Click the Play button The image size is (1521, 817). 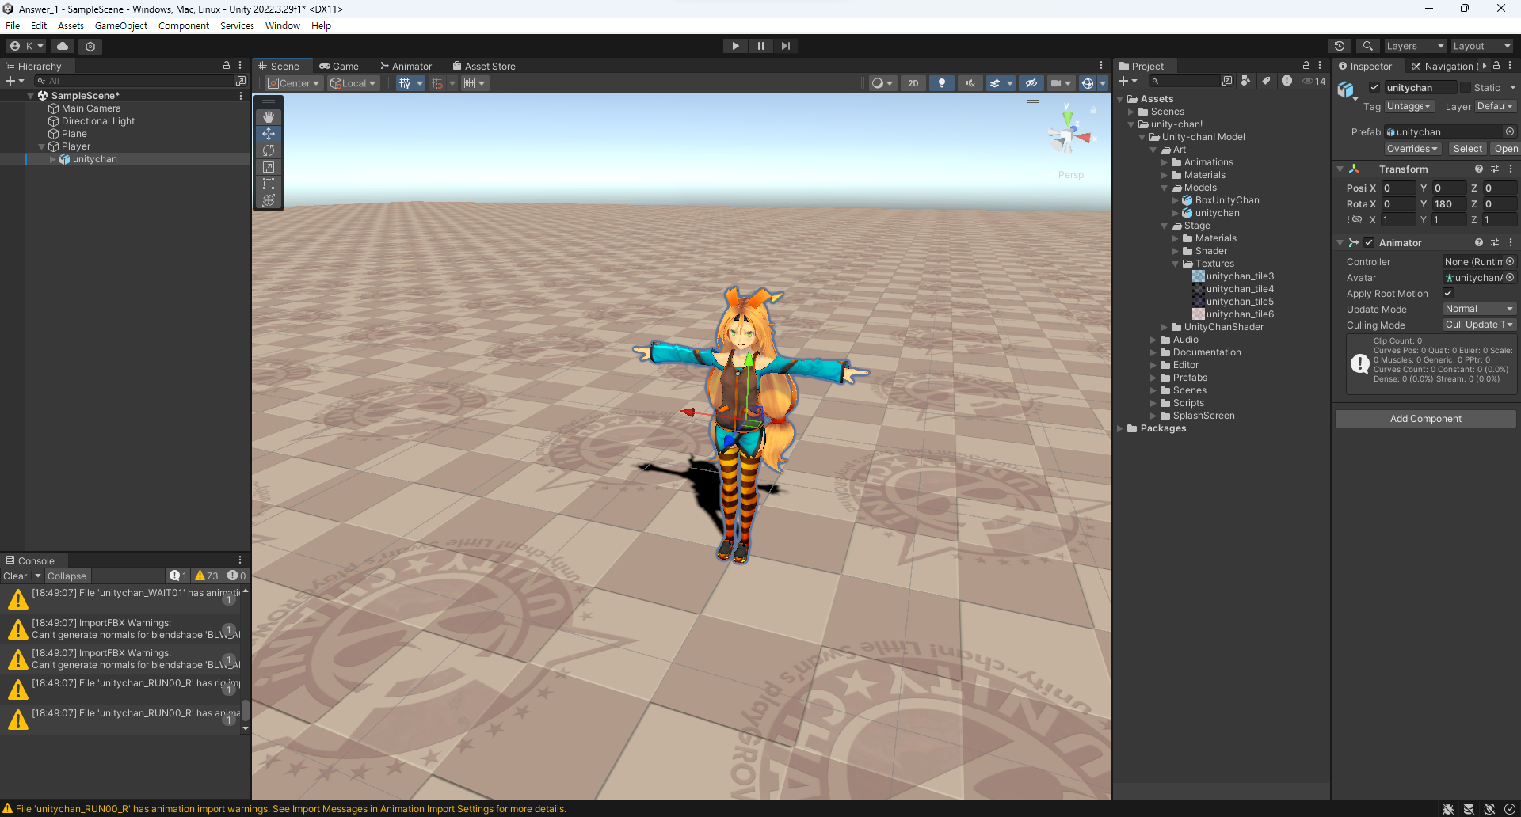point(735,46)
